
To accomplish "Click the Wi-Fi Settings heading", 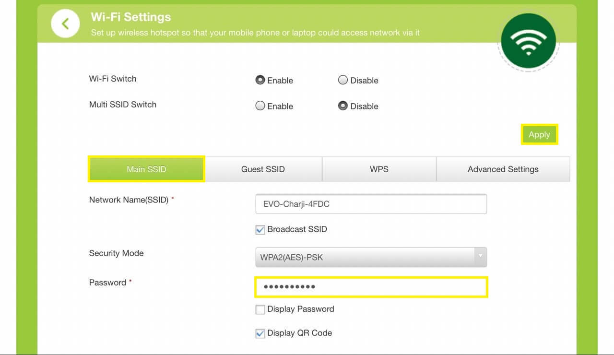I will (130, 17).
